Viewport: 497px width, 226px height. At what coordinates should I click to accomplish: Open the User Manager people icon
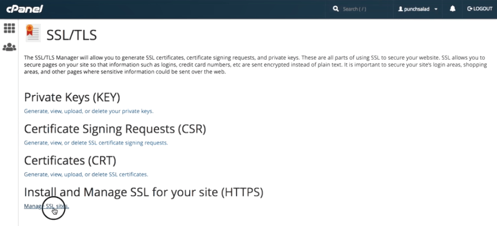9,47
